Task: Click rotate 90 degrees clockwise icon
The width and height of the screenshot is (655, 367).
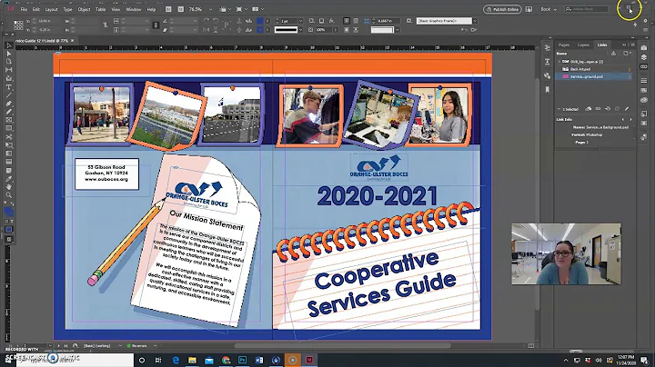Action: point(207,21)
